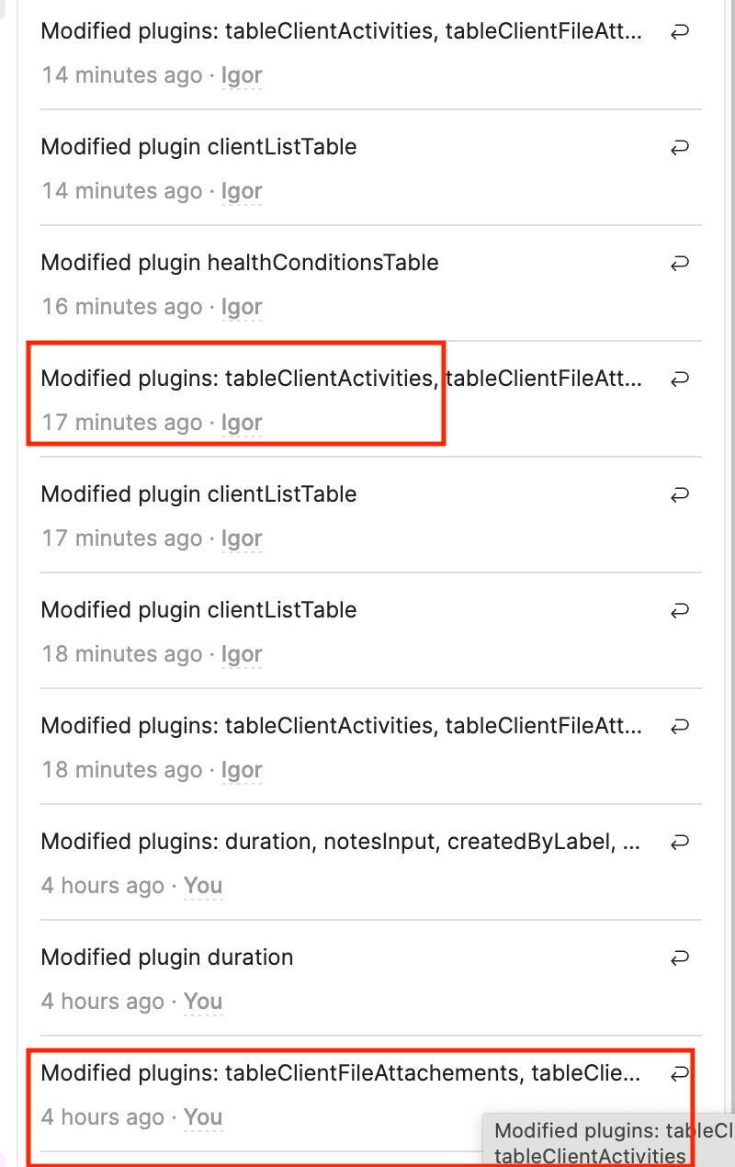The image size is (735, 1167).
Task: Click 'You' author under 'Modified plugin duration'
Action: tap(203, 1002)
